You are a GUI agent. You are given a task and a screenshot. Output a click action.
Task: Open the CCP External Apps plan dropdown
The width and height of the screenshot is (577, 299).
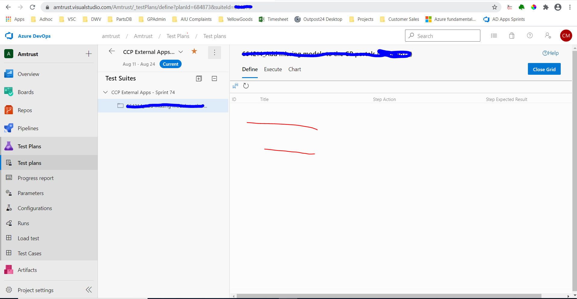tap(181, 52)
